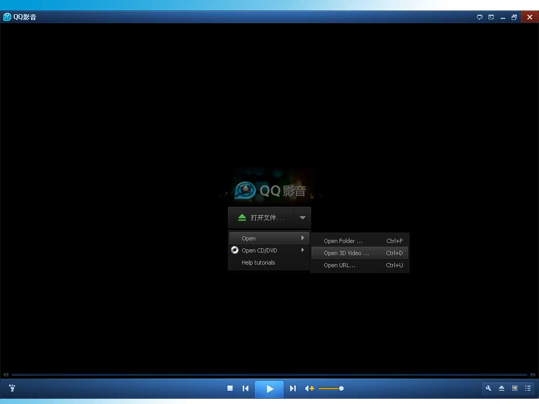Open the colorful screenshot/effects icon
This screenshot has width=539, height=404.
[515, 388]
